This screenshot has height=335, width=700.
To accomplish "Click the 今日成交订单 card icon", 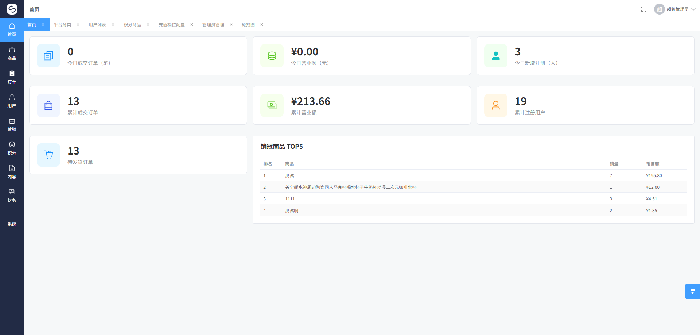I will point(48,56).
